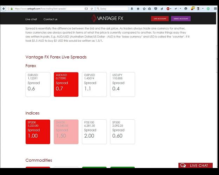Image resolution: width=219 pixels, height=175 pixels.
Task: Click the red Adblock Plus icon
Action: click(x=168, y=9)
